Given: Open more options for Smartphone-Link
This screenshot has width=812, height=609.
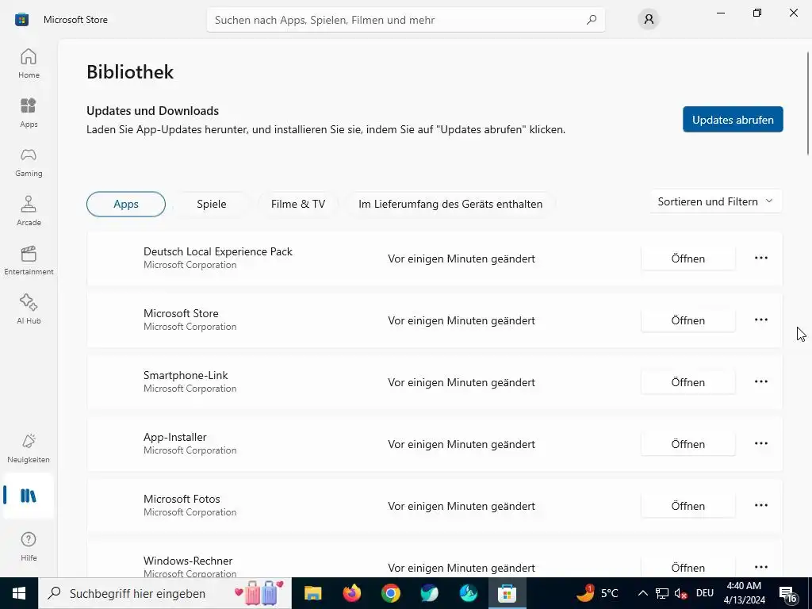Looking at the screenshot, I should pos(760,381).
